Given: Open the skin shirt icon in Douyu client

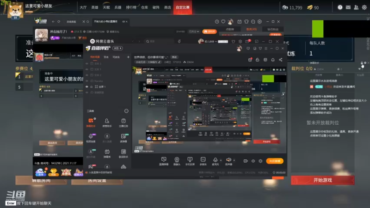Looking at the screenshot, I should 246,21.
